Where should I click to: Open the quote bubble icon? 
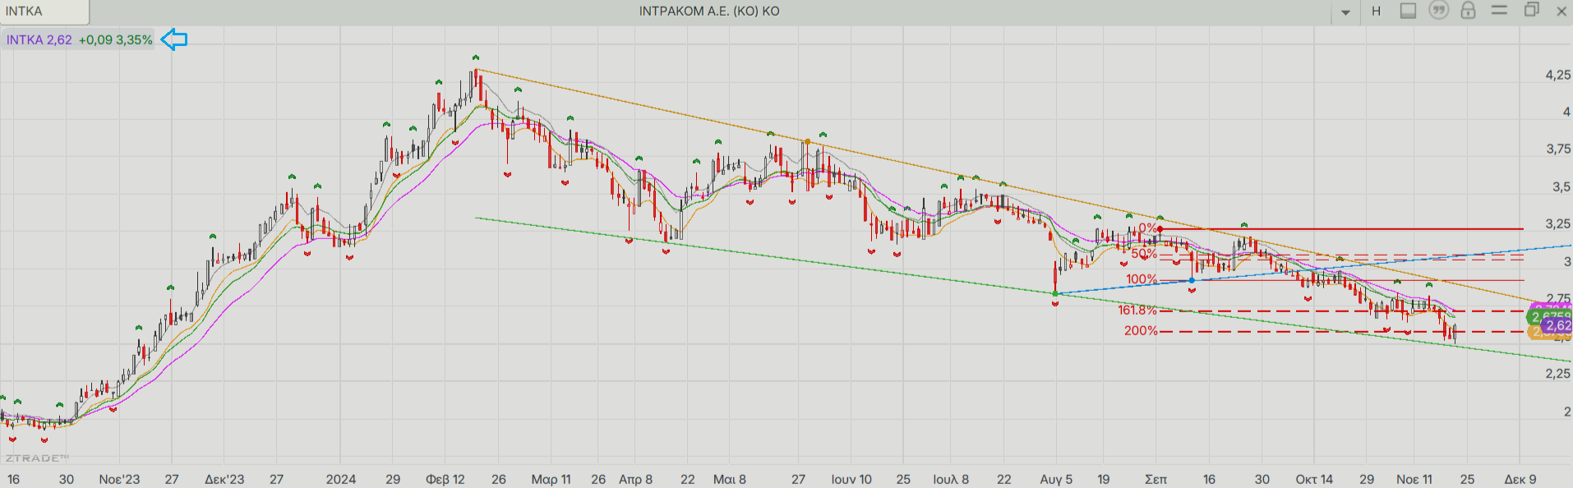pyautogui.click(x=1438, y=11)
